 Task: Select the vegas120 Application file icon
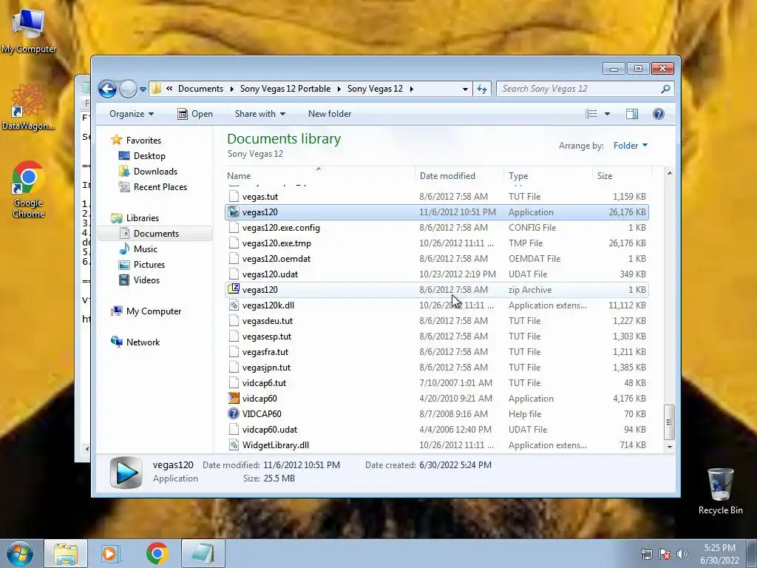pyautogui.click(x=234, y=212)
